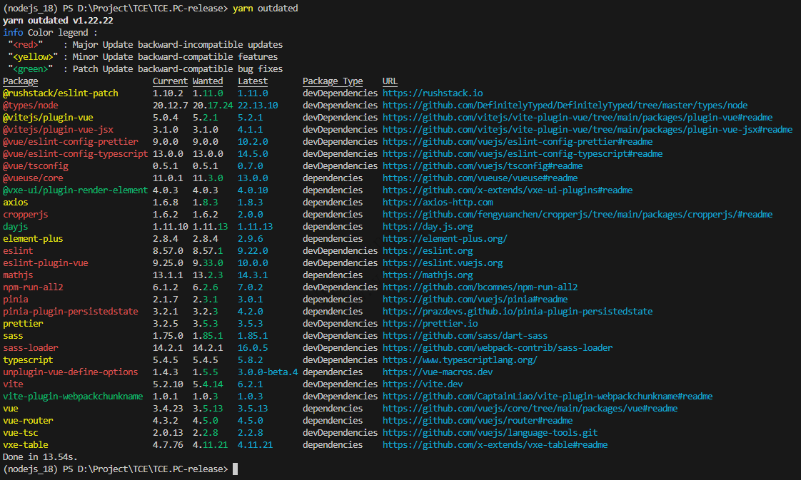801x480 pixels.
Task: Open the vxe-ui-plugins#readme link
Action: coord(508,190)
